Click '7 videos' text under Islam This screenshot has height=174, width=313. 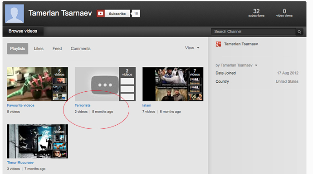149,112
